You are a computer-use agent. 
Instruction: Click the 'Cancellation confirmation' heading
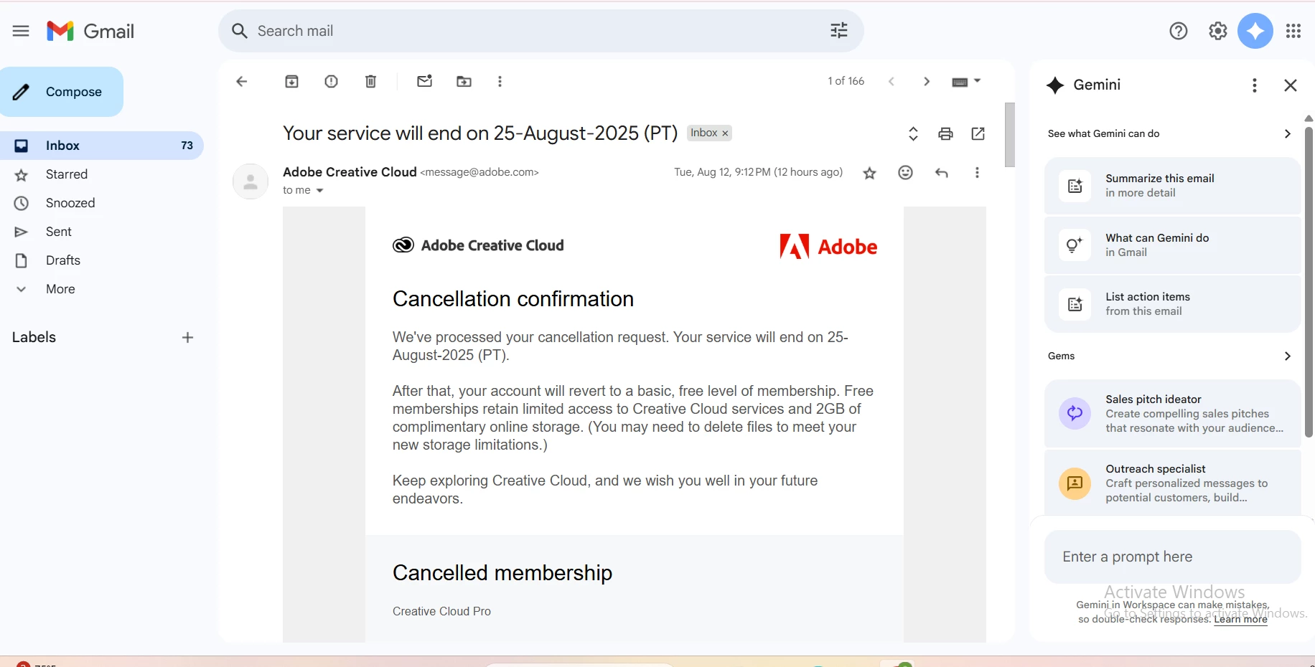pyautogui.click(x=513, y=299)
